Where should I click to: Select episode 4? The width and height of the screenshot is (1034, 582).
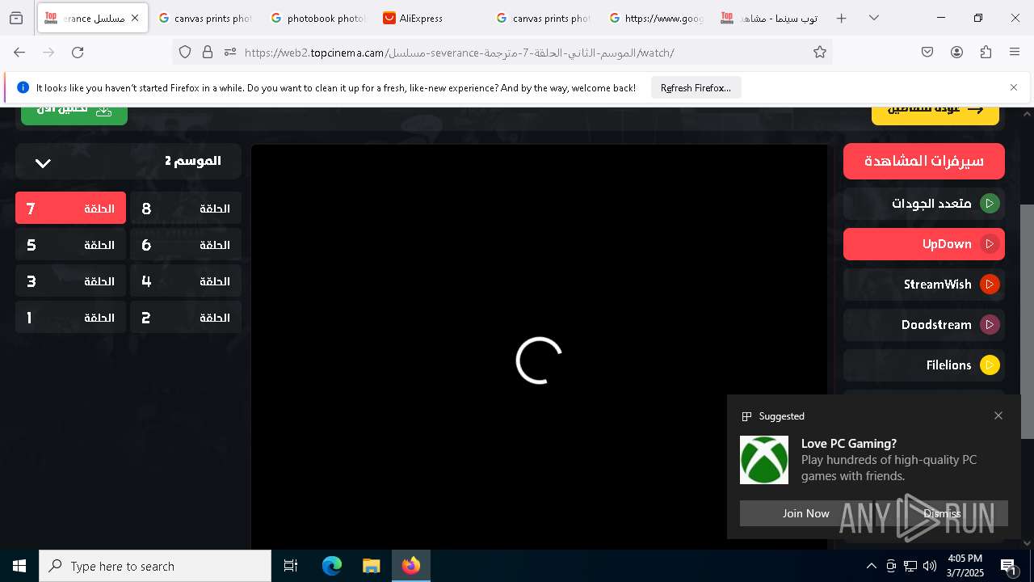186,281
